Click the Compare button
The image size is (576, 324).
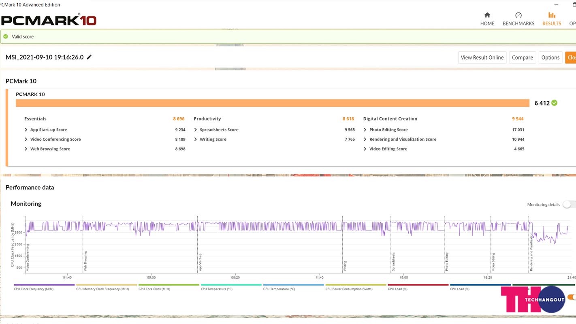523,57
